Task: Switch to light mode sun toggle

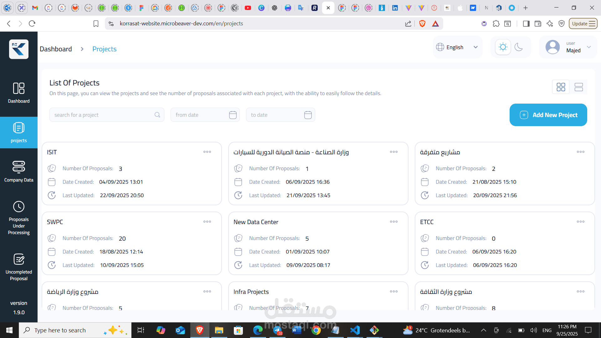Action: (503, 47)
